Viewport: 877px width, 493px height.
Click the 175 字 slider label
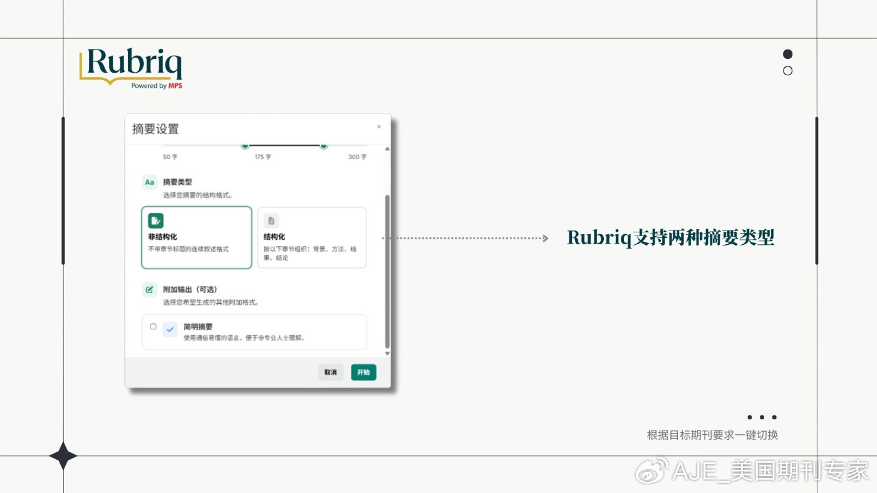click(263, 157)
